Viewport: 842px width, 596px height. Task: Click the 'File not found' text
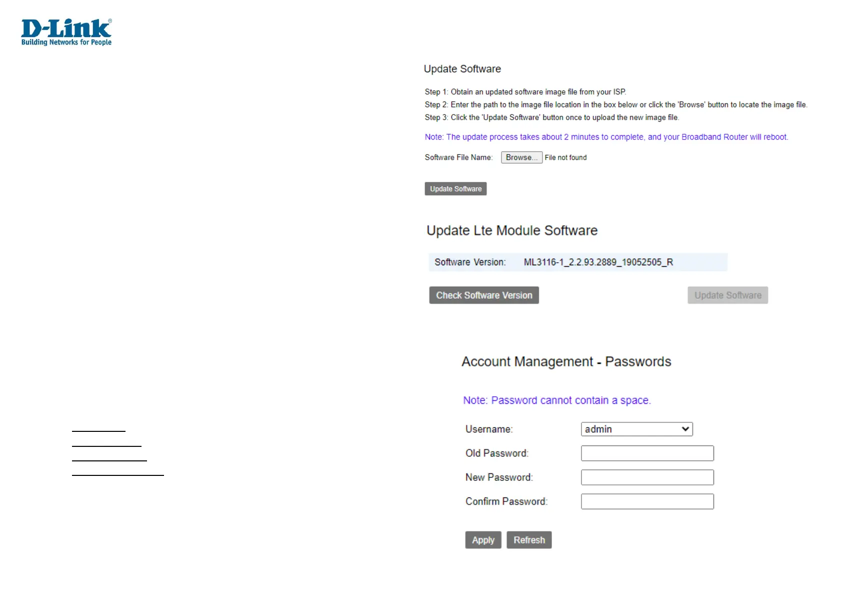[565, 157]
